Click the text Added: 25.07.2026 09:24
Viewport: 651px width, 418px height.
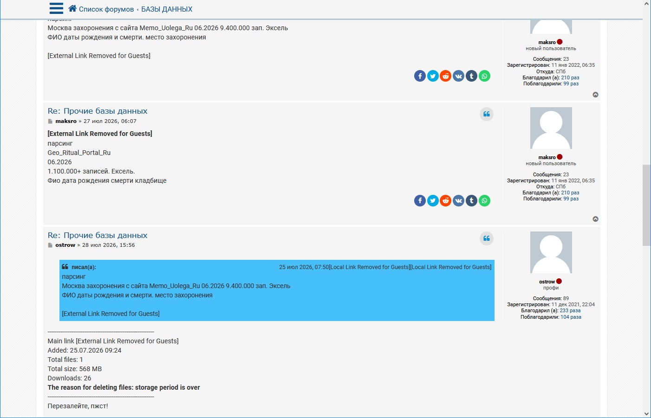pyautogui.click(x=85, y=350)
